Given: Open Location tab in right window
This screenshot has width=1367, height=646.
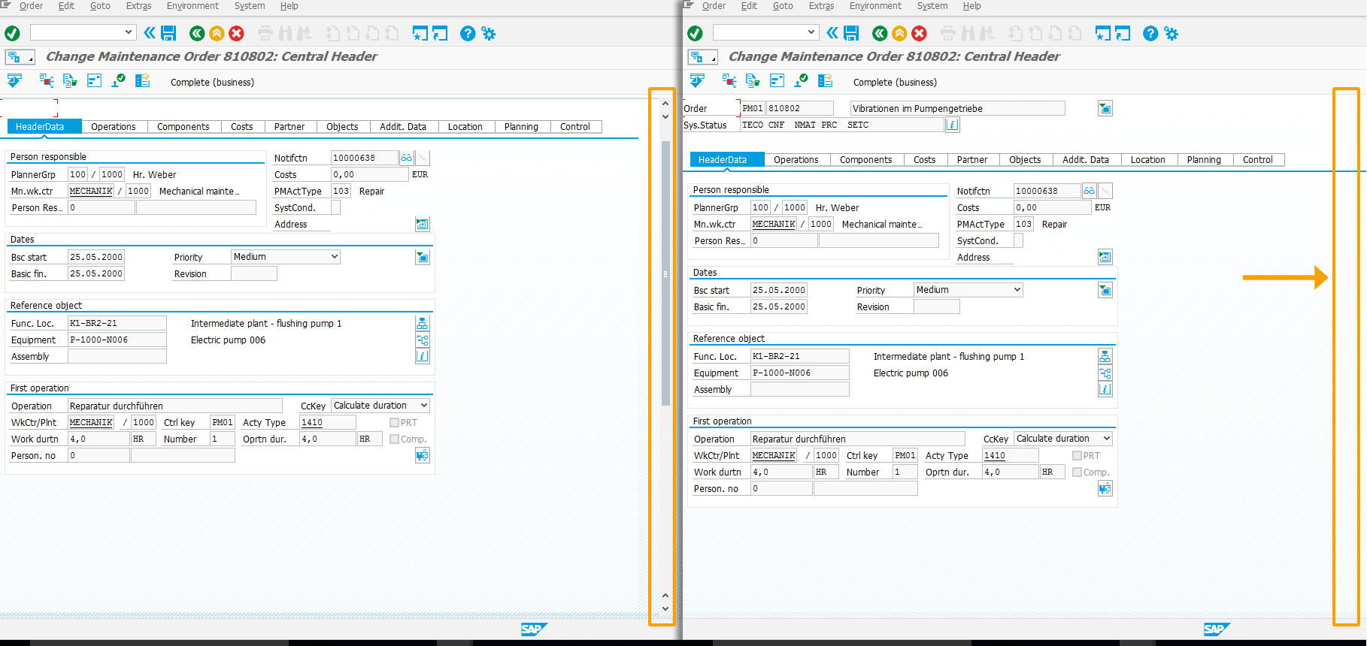Looking at the screenshot, I should [x=1148, y=160].
